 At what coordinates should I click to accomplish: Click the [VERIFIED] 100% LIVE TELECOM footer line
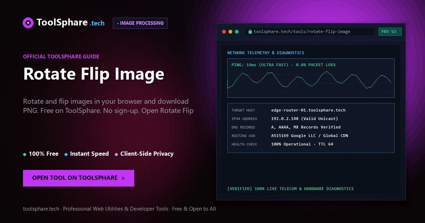point(290,189)
